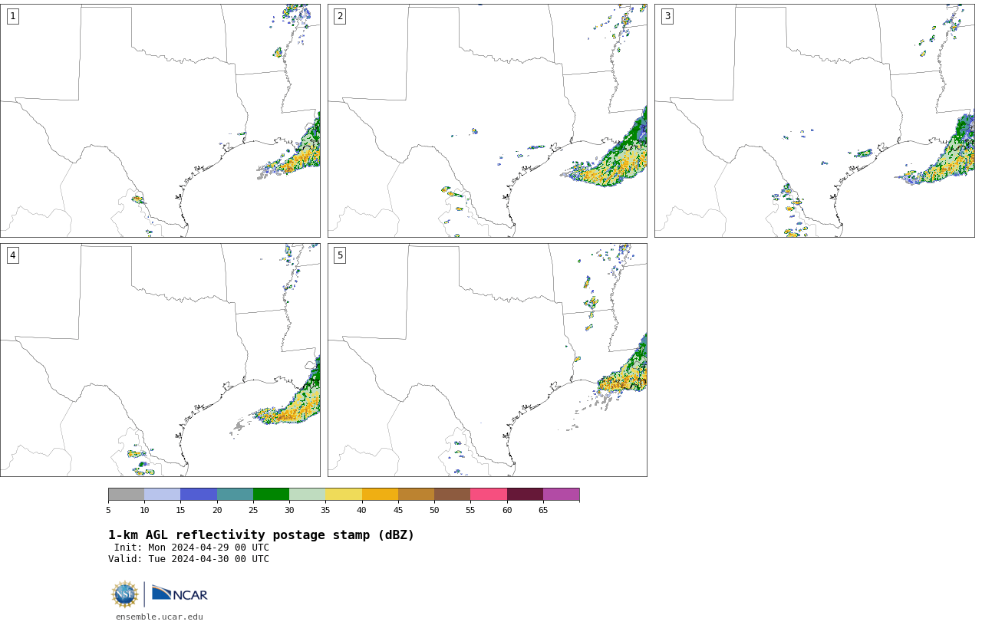Select the gray 5-10 dBZ swatch
Image resolution: width=982 pixels, height=625 pixels.
pyautogui.click(x=126, y=494)
